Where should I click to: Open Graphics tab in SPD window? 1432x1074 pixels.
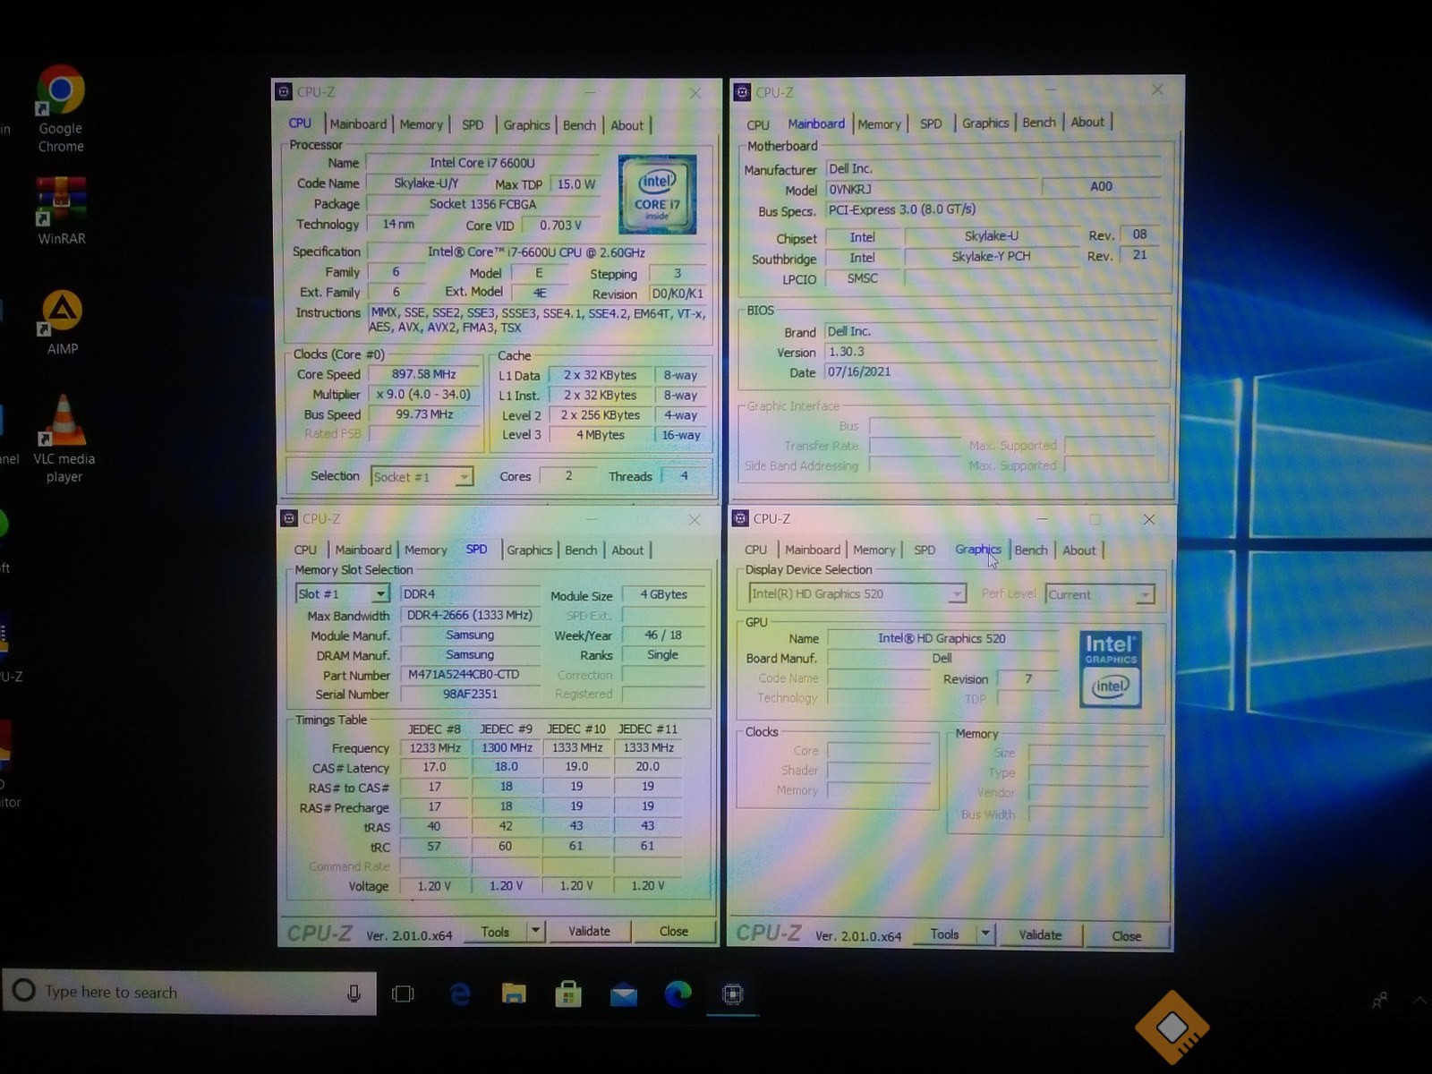point(529,550)
